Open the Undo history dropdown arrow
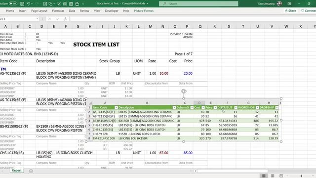The width and height of the screenshot is (316, 178). (32, 4)
